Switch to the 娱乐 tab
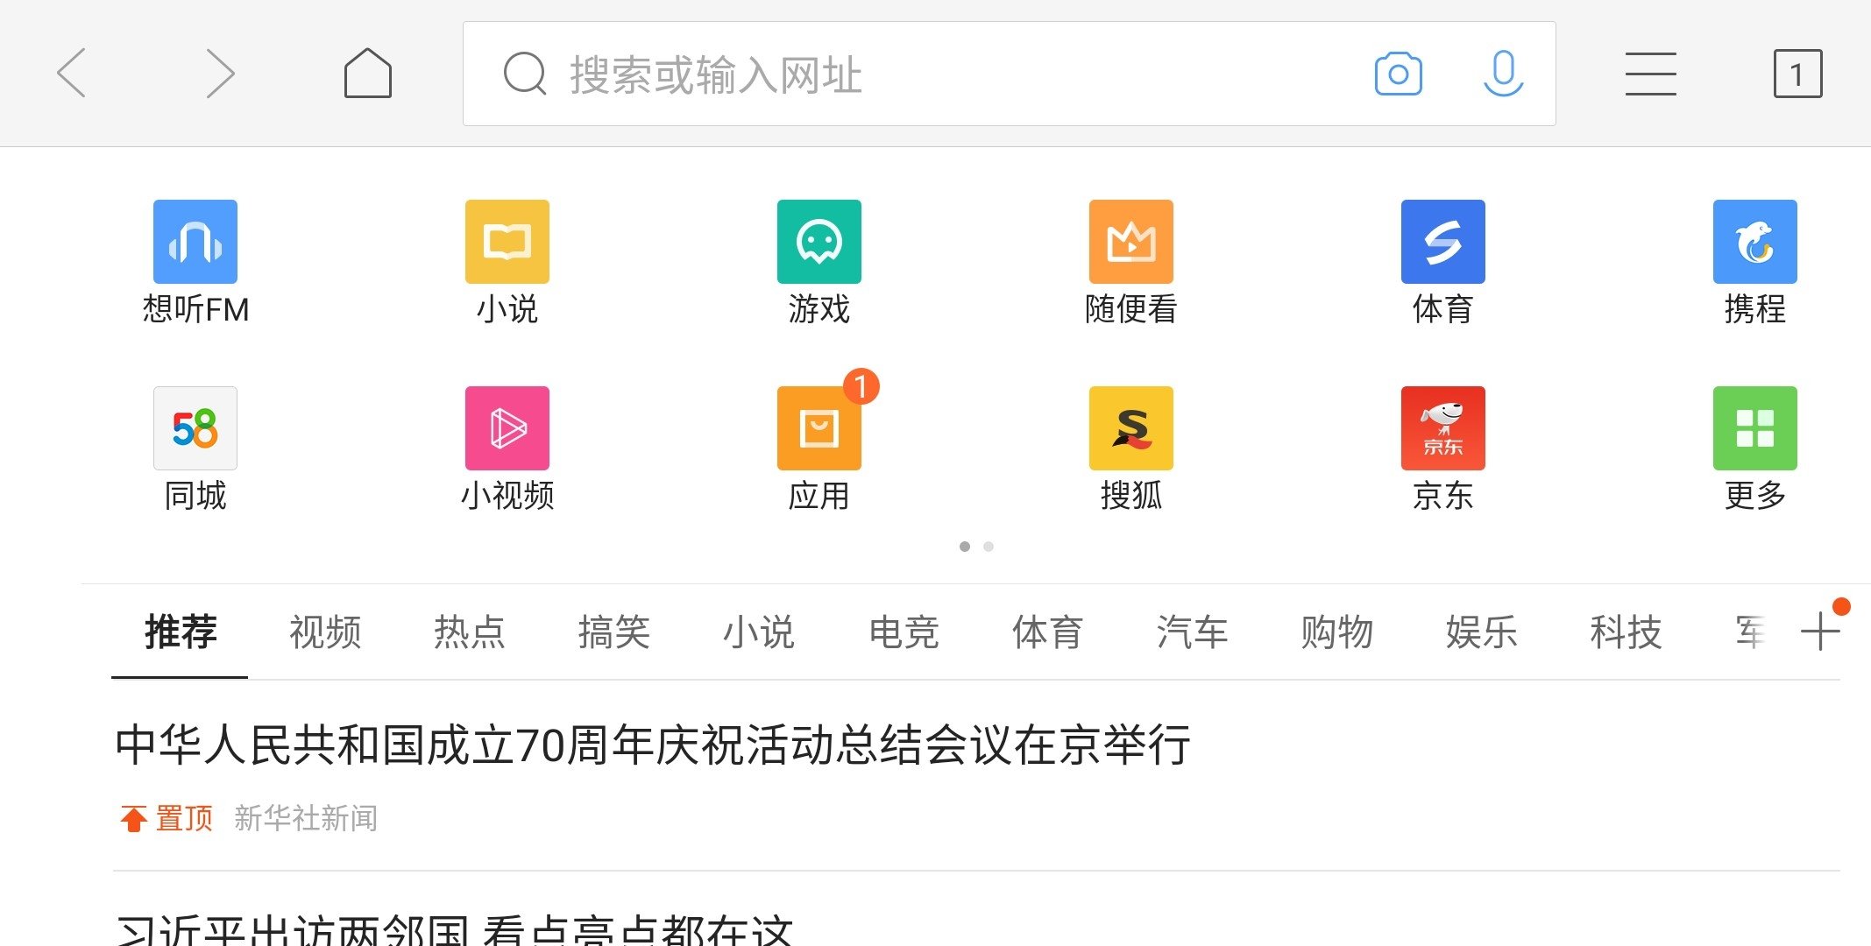The image size is (1871, 946). coord(1482,632)
